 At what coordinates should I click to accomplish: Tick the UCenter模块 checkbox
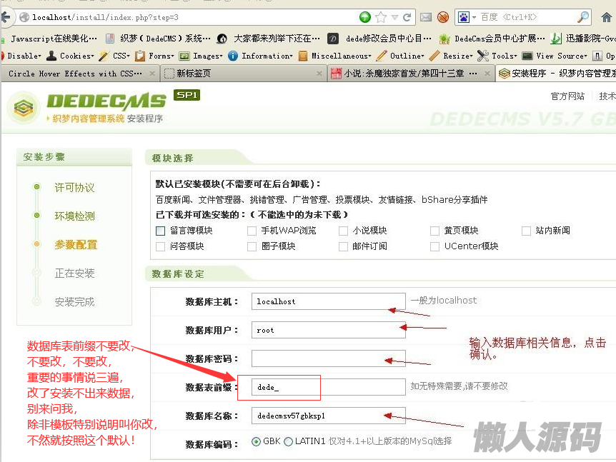point(435,246)
